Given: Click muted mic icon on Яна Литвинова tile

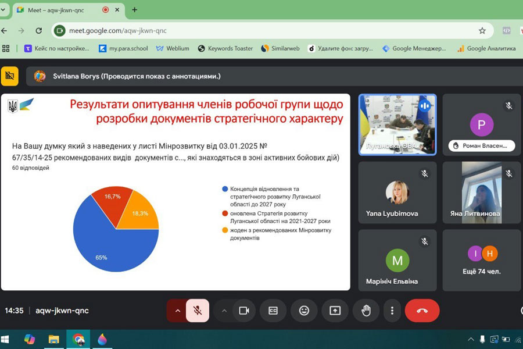Looking at the screenshot, I should 508,174.
